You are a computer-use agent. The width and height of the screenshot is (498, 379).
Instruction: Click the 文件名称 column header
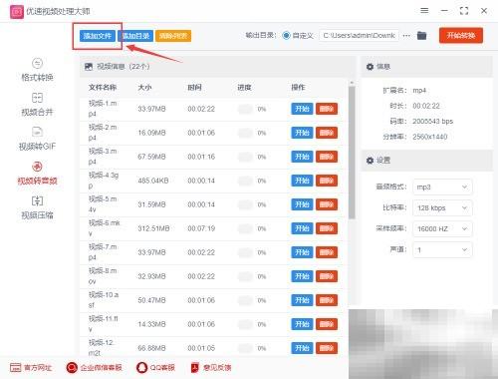click(103, 88)
